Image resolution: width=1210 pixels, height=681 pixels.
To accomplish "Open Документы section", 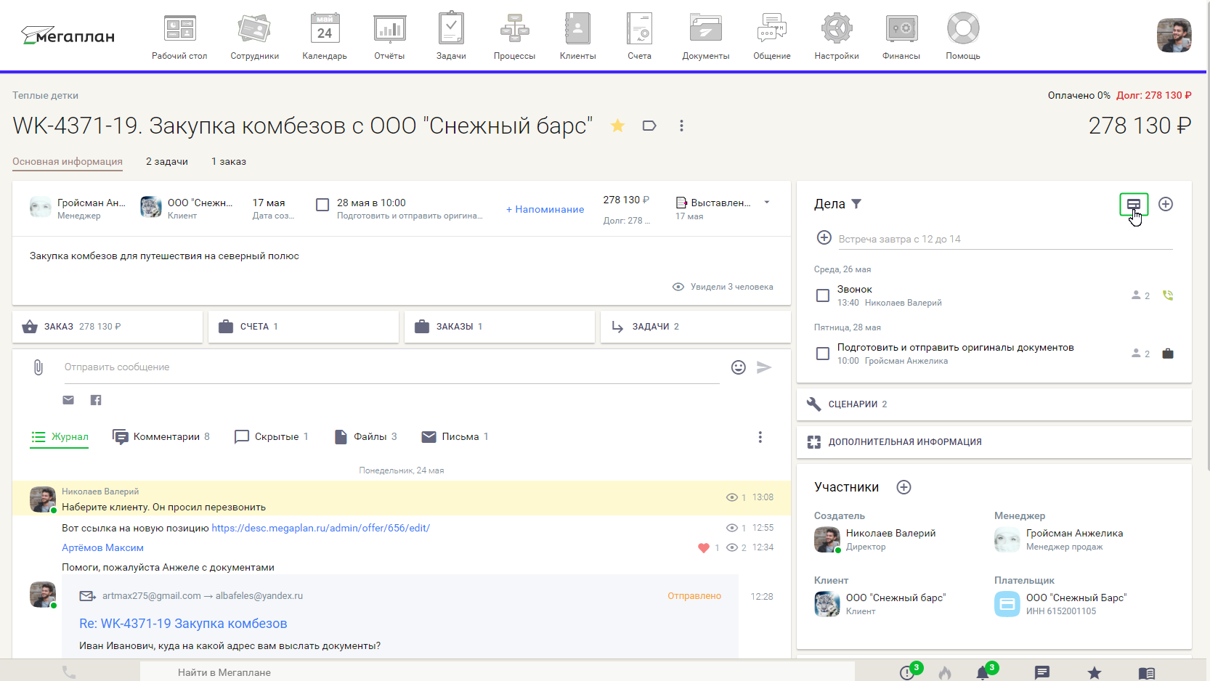I will (x=705, y=36).
